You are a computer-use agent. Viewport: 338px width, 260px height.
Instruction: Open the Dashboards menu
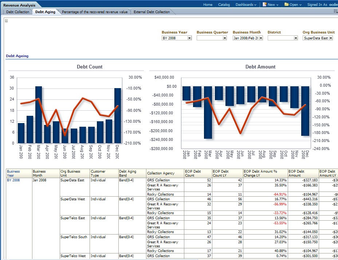[246, 4]
